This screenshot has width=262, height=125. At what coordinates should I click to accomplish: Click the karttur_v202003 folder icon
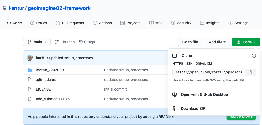click(30, 70)
